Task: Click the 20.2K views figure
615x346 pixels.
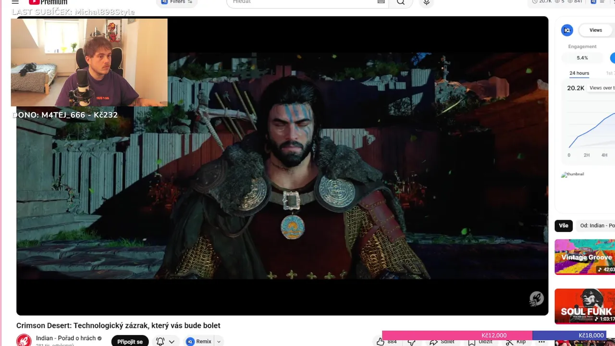Action: tap(576, 88)
